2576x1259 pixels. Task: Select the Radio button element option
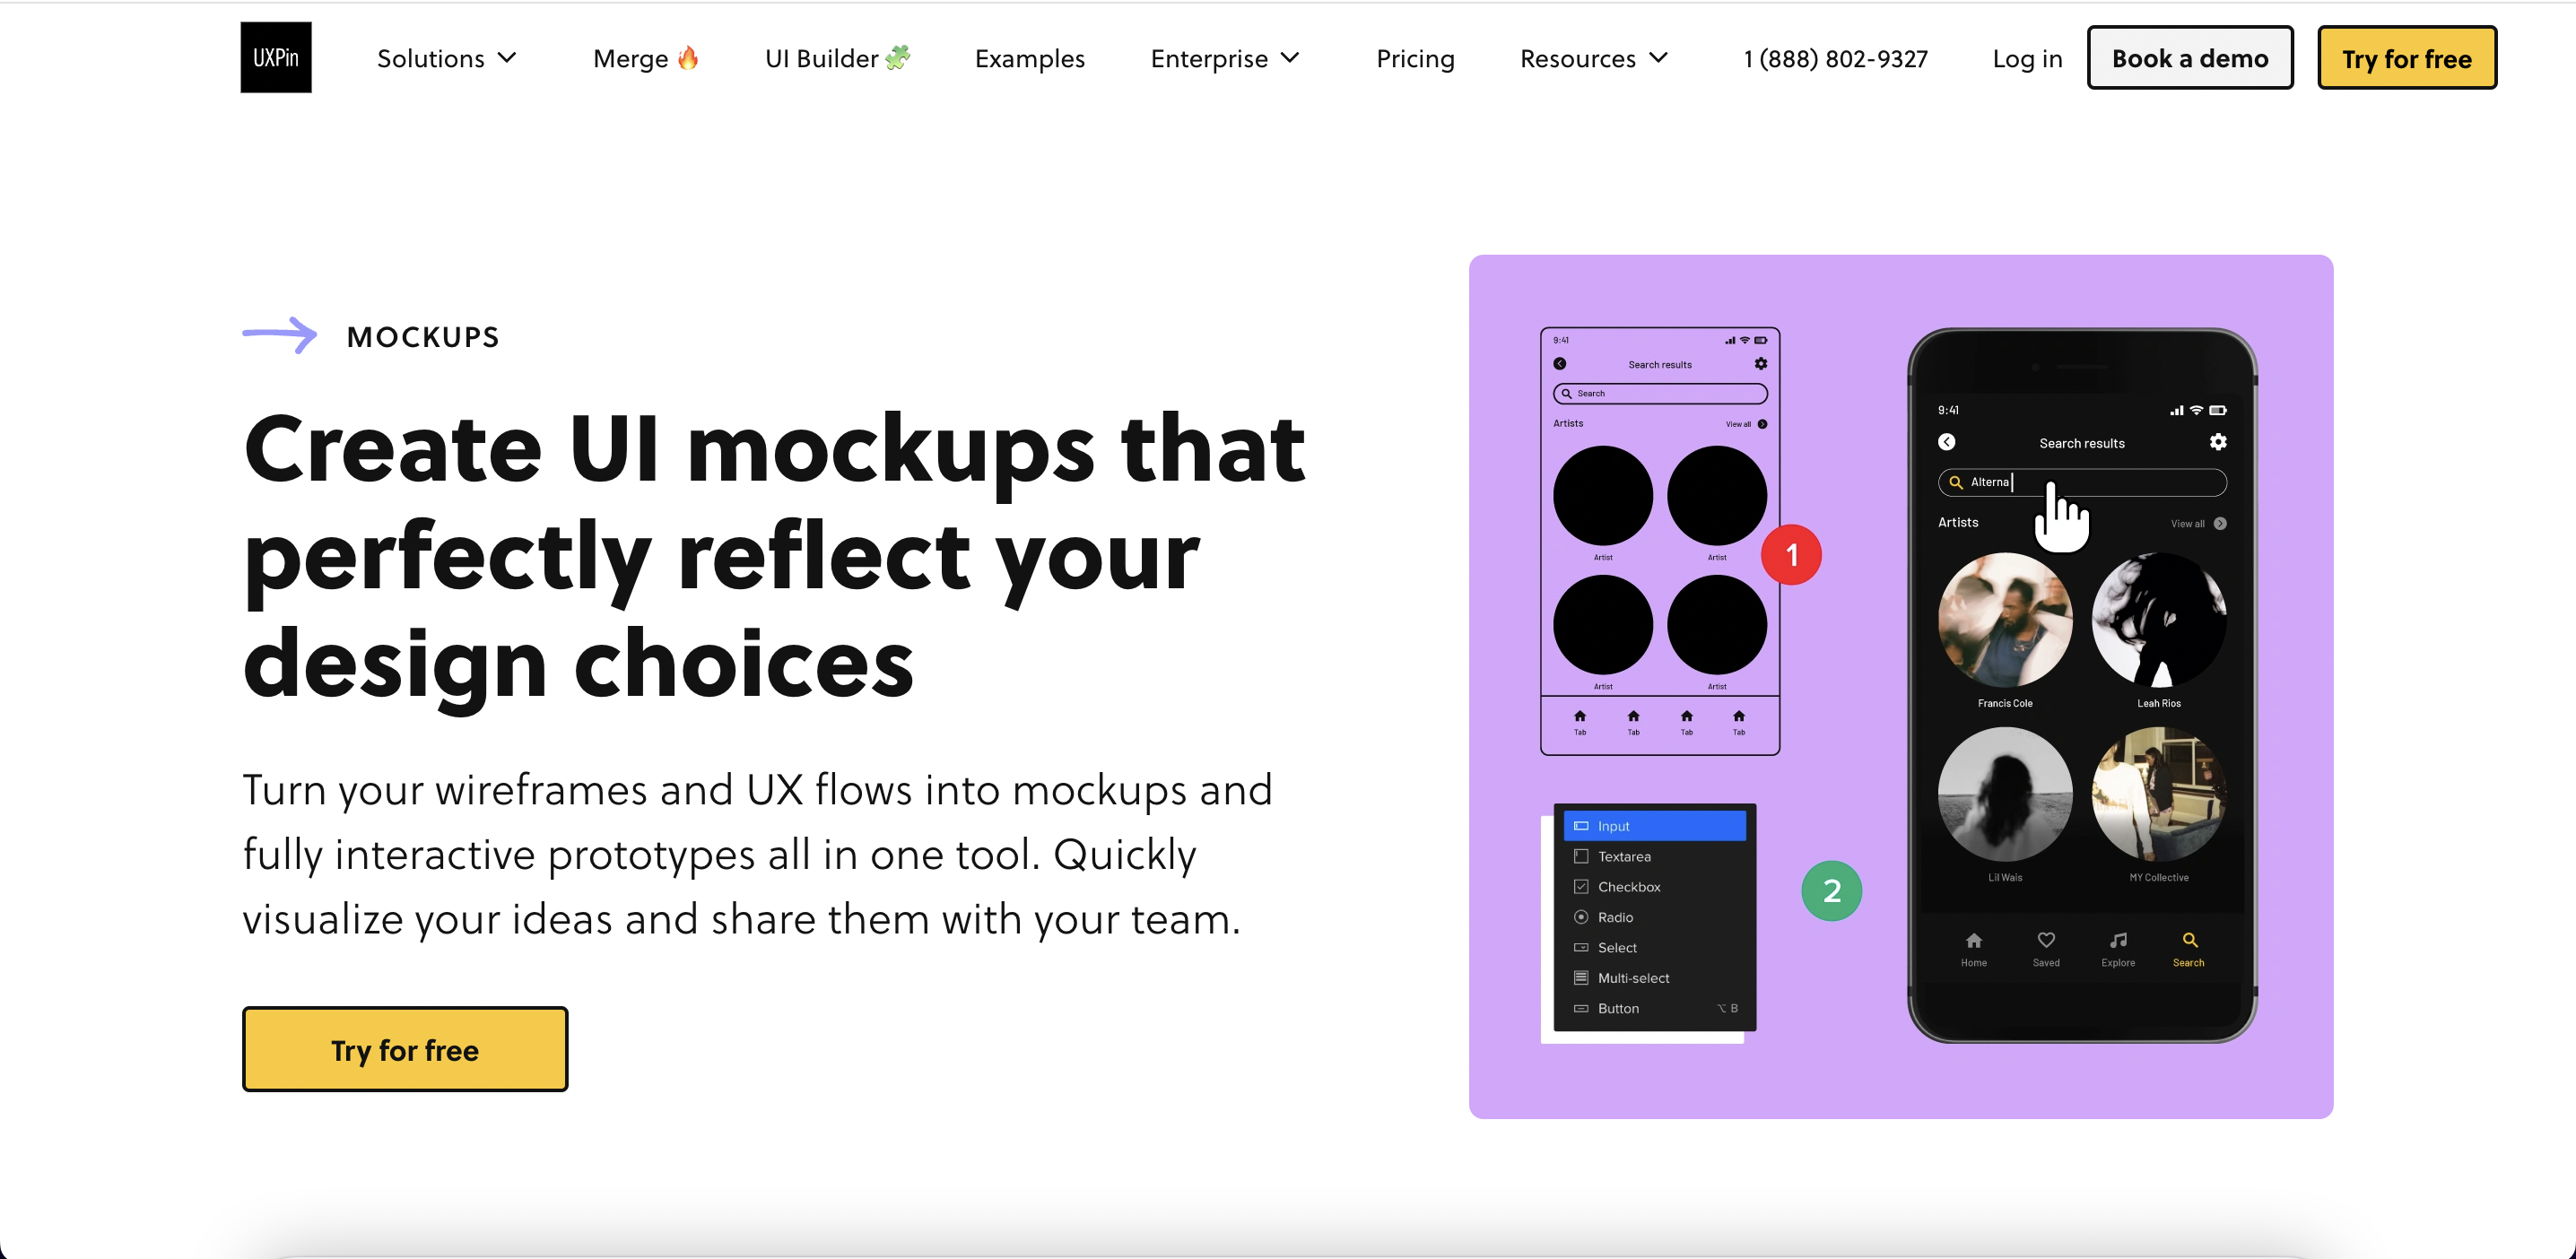tap(1618, 917)
